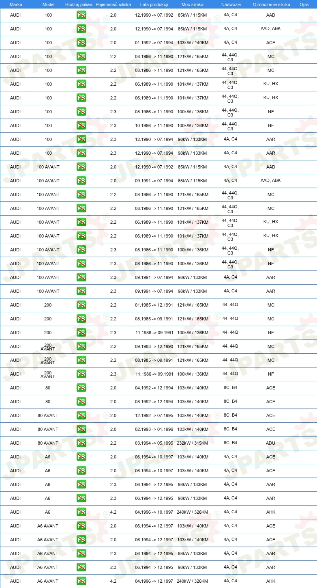Screen dimensions: 317x588
Task: Select the '02.1993 -> 01.1996' production date cell
Action: coord(154,429)
